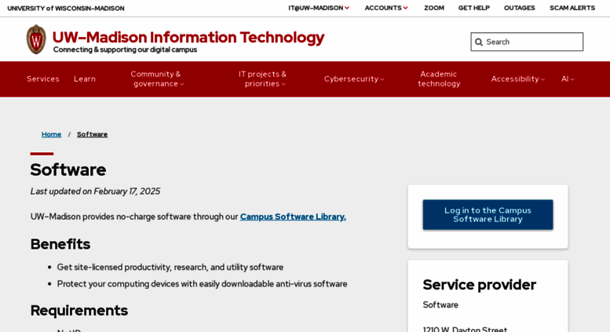This screenshot has width=610, height=332.
Task: Visit University of Wisconsin–Madison link
Action: [66, 8]
